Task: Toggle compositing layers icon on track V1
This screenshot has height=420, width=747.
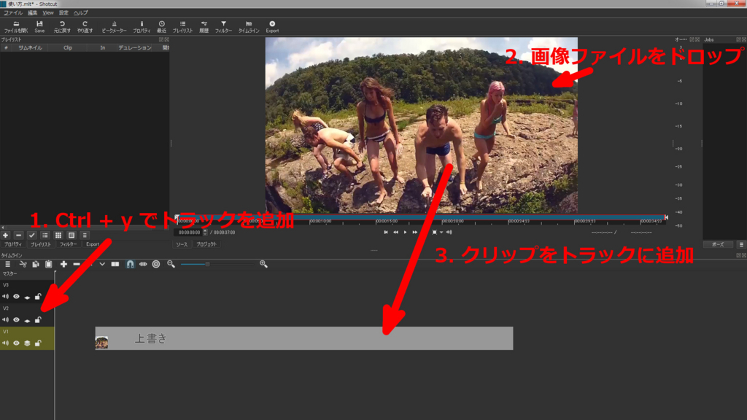Action: click(27, 343)
